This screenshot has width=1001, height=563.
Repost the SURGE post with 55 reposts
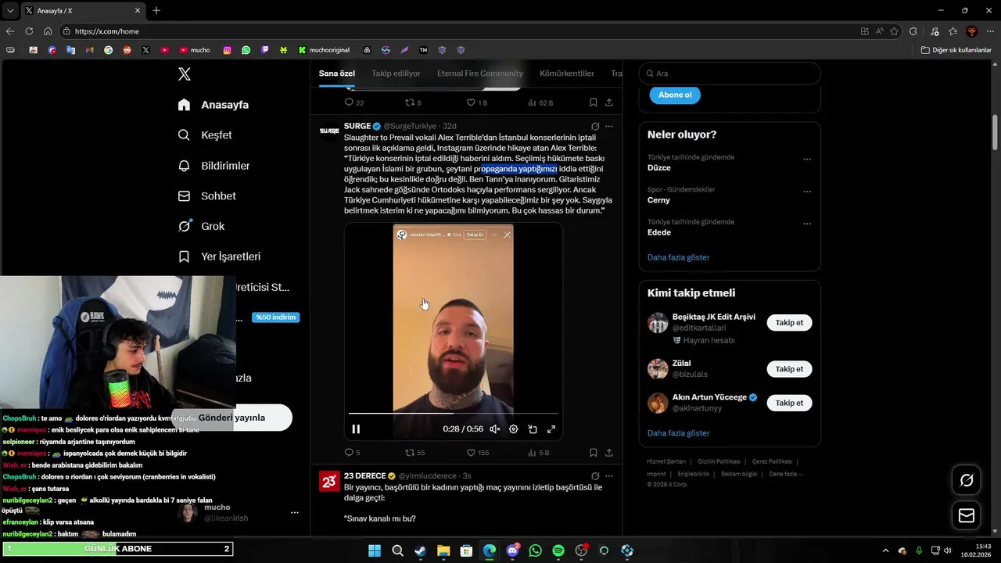point(414,453)
